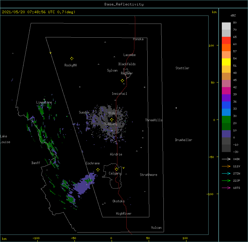Select the red 65 dBZ color swatch

tap(226, 41)
